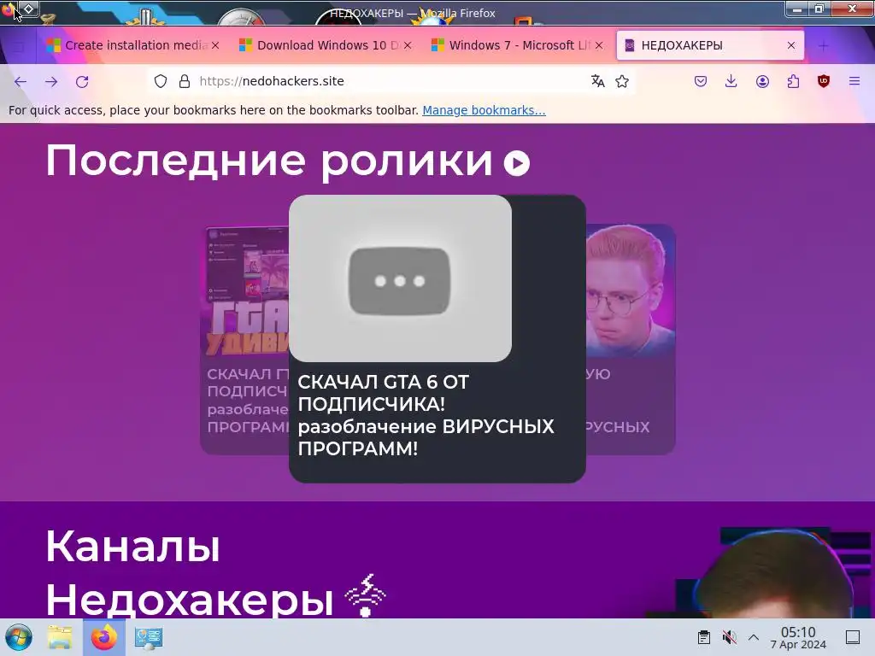Save page to Pocket
Image resolution: width=875 pixels, height=656 pixels.
click(701, 81)
